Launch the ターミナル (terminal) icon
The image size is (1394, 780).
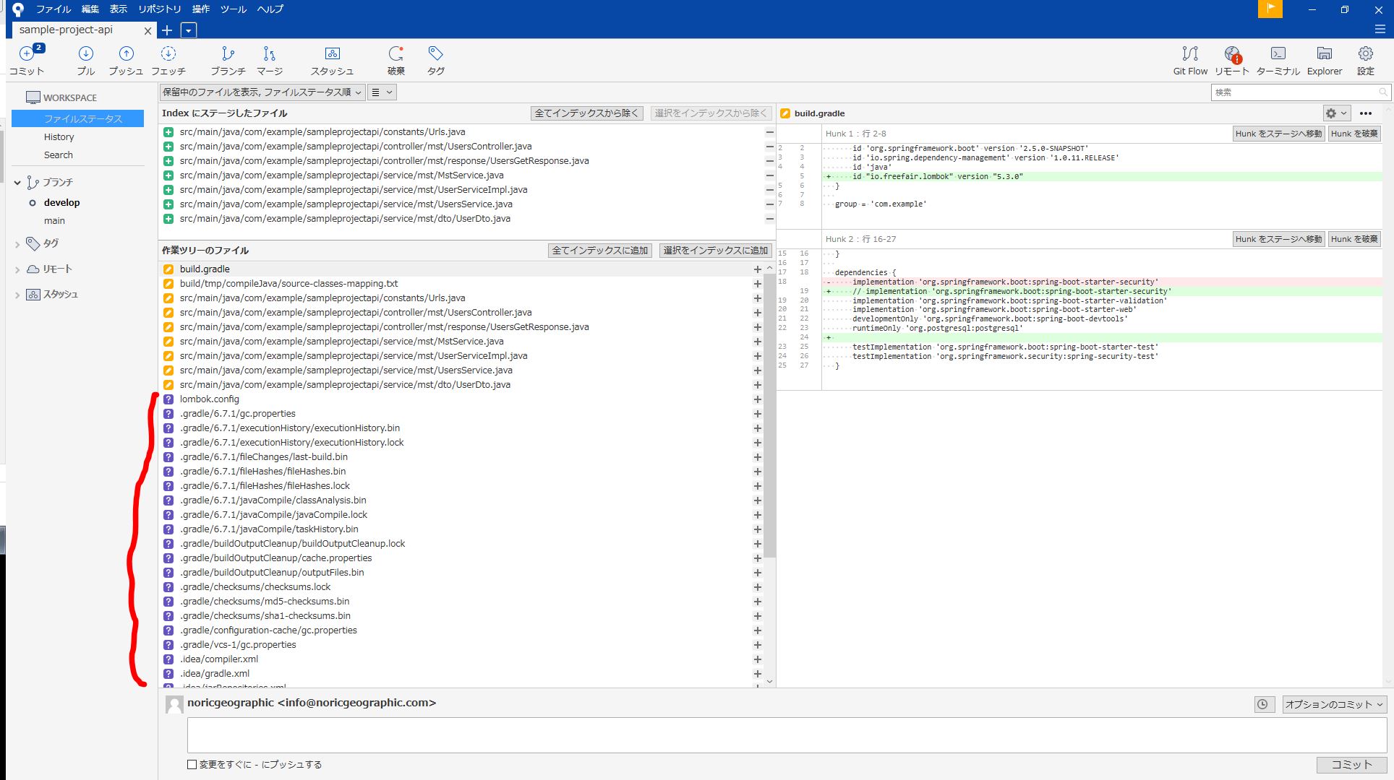pos(1278,61)
